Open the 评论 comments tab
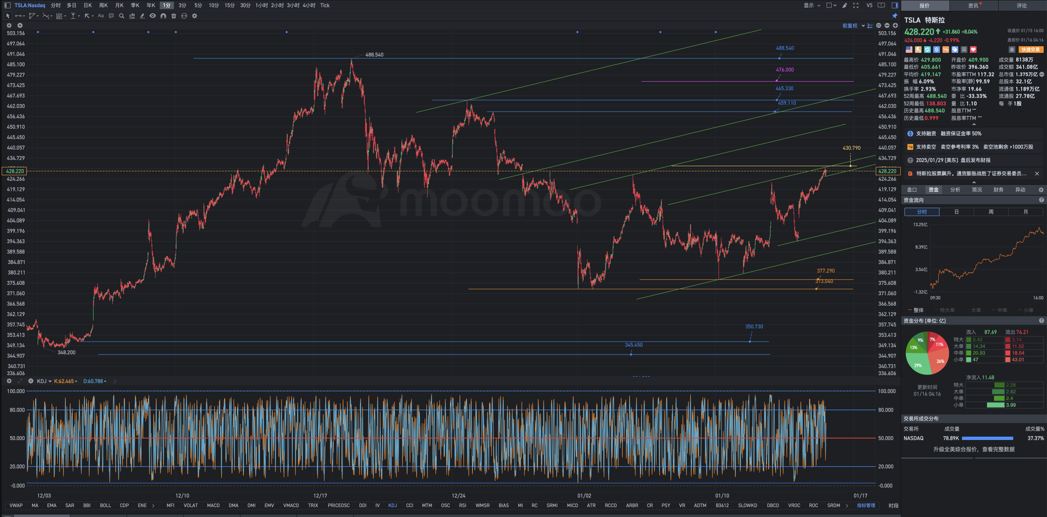The height and width of the screenshot is (517, 1047). (1022, 5)
